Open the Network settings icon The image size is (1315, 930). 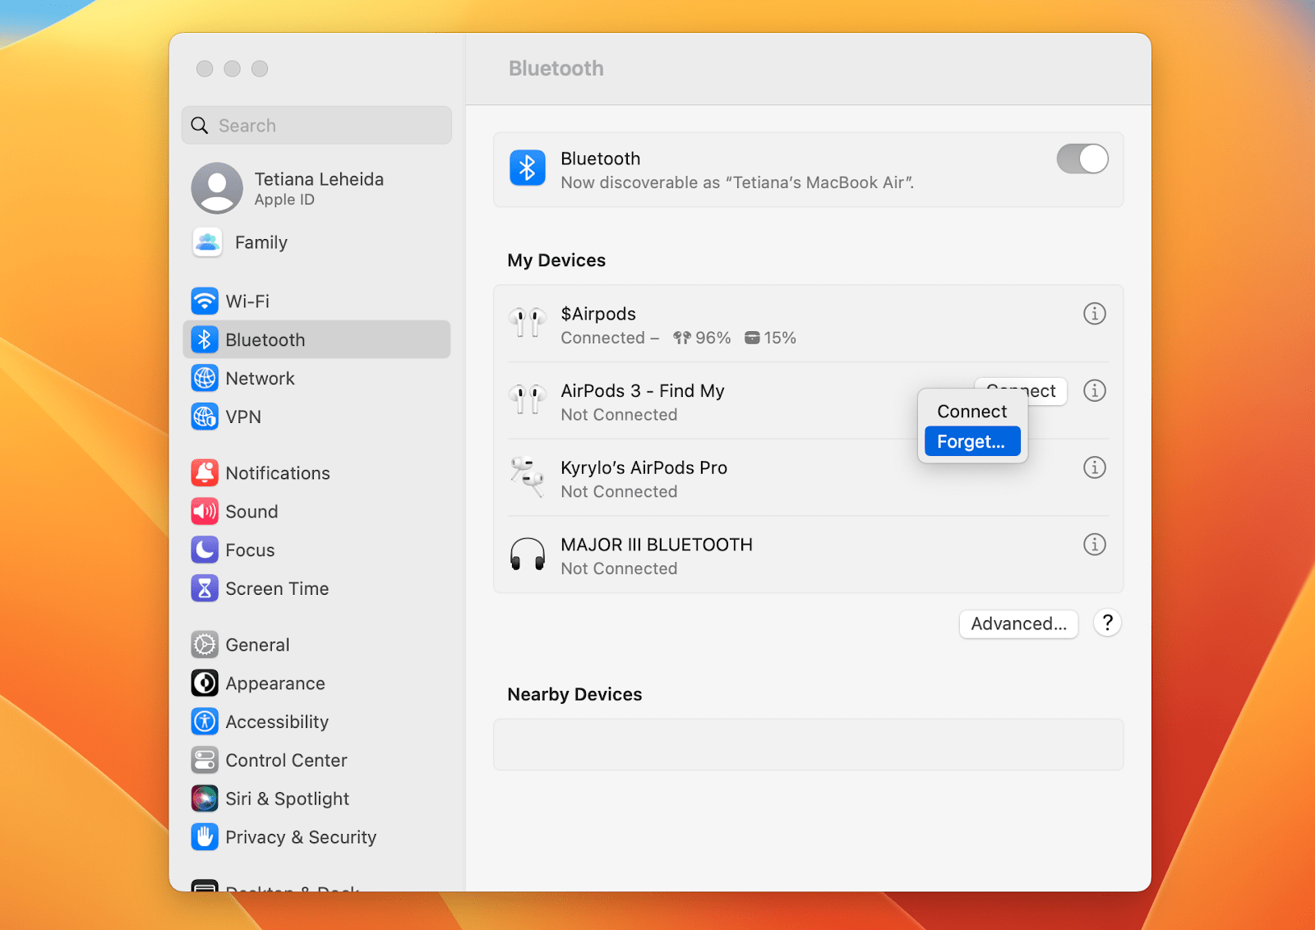click(204, 378)
